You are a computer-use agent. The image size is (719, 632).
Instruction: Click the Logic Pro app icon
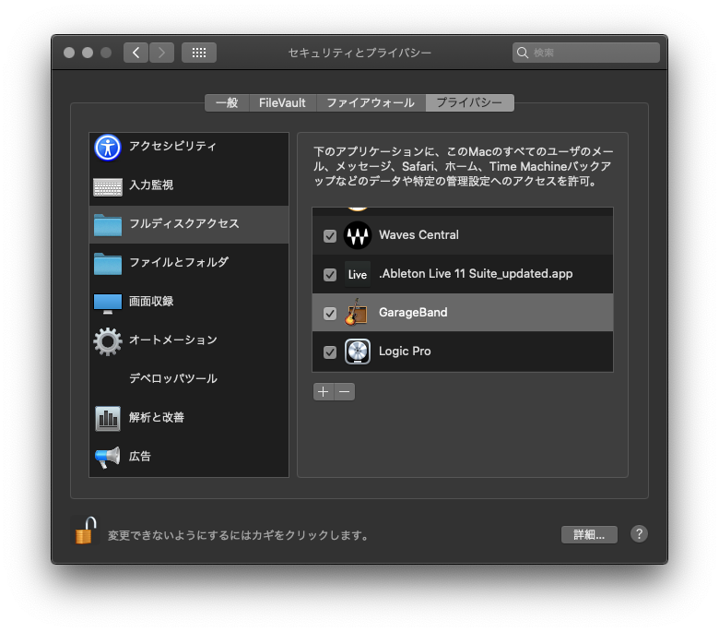click(x=358, y=352)
